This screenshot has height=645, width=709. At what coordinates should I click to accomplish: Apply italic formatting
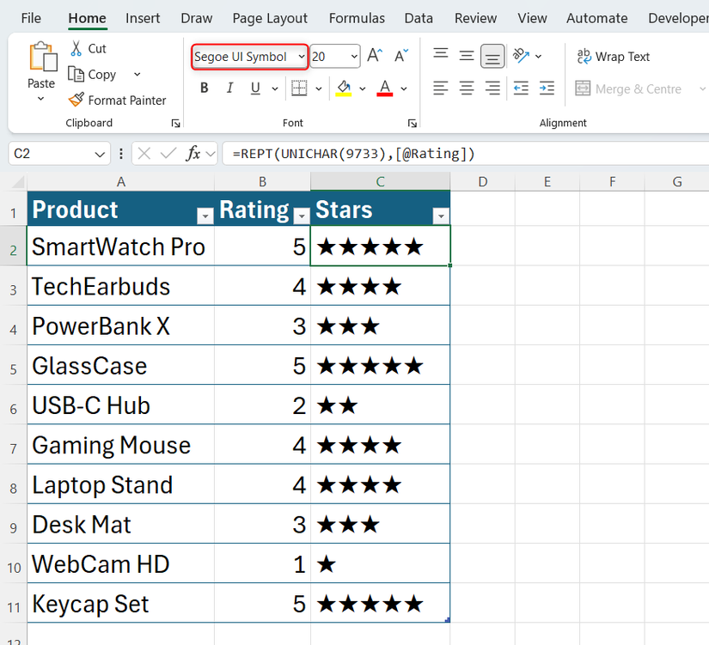pos(229,88)
